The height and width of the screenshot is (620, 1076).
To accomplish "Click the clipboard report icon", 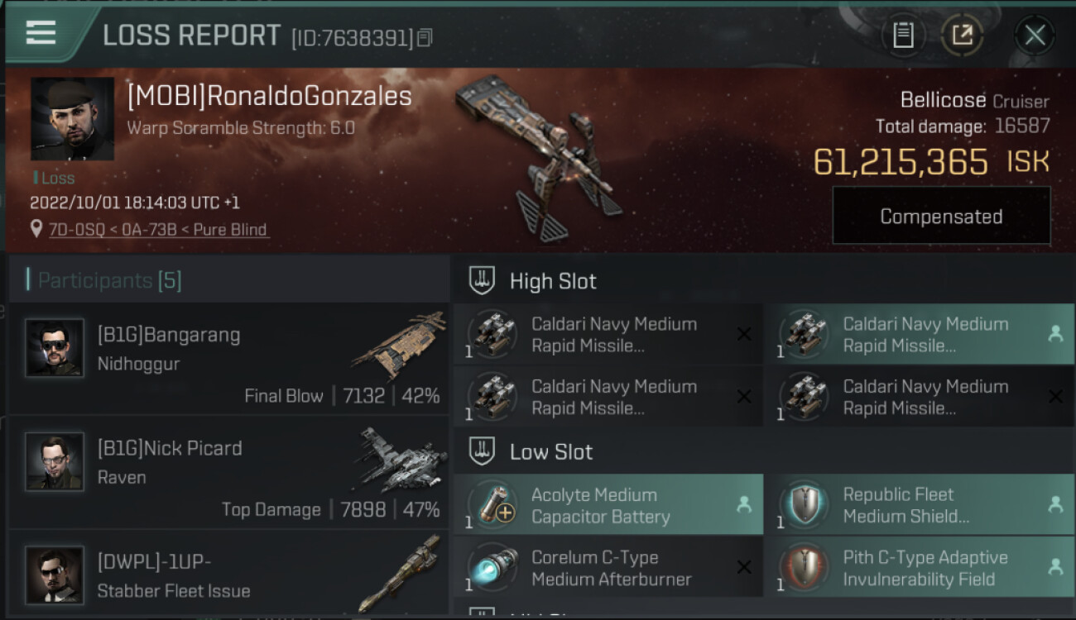I will coord(903,35).
